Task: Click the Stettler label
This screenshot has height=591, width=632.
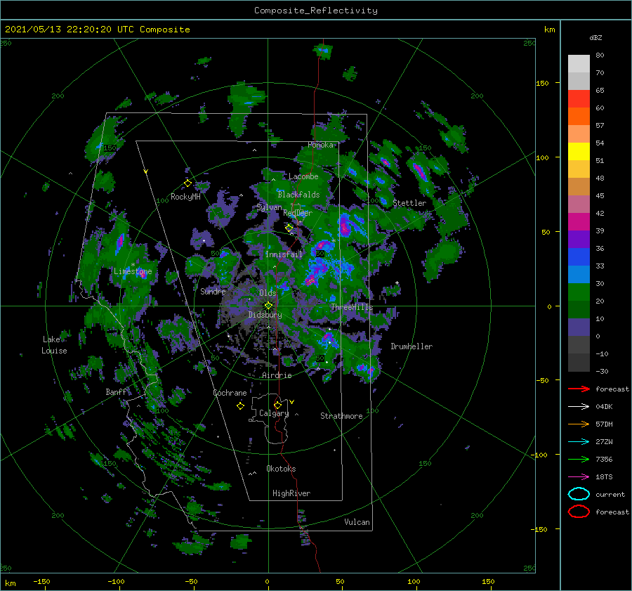Action: pyautogui.click(x=409, y=203)
